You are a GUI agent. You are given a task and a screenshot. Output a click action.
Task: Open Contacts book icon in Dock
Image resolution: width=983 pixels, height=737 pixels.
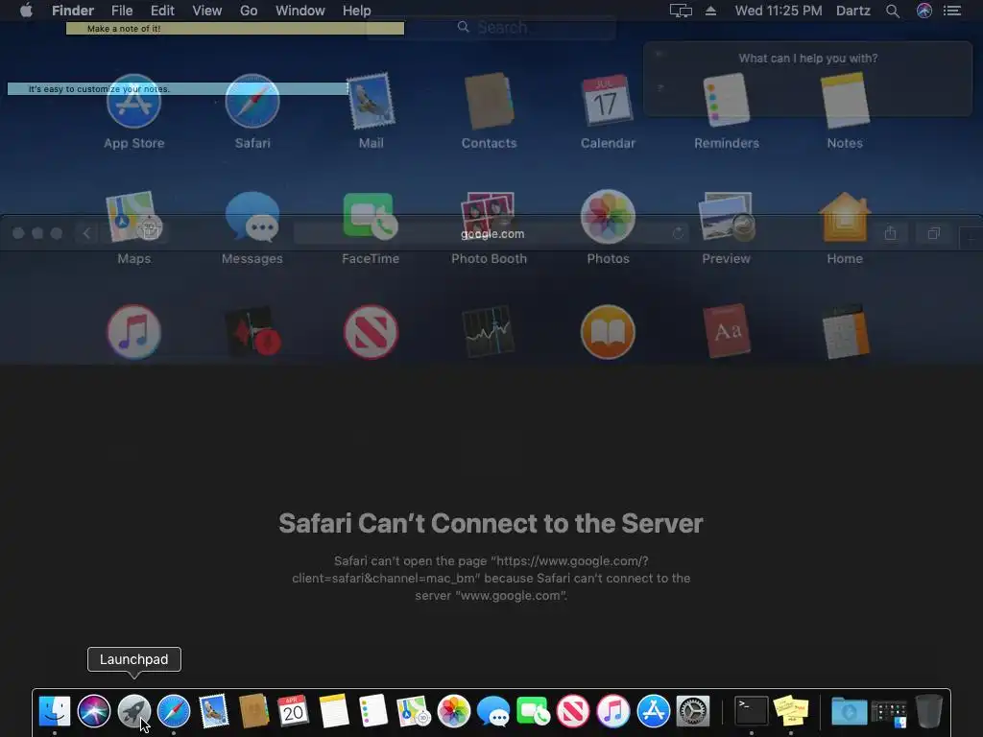(x=253, y=711)
